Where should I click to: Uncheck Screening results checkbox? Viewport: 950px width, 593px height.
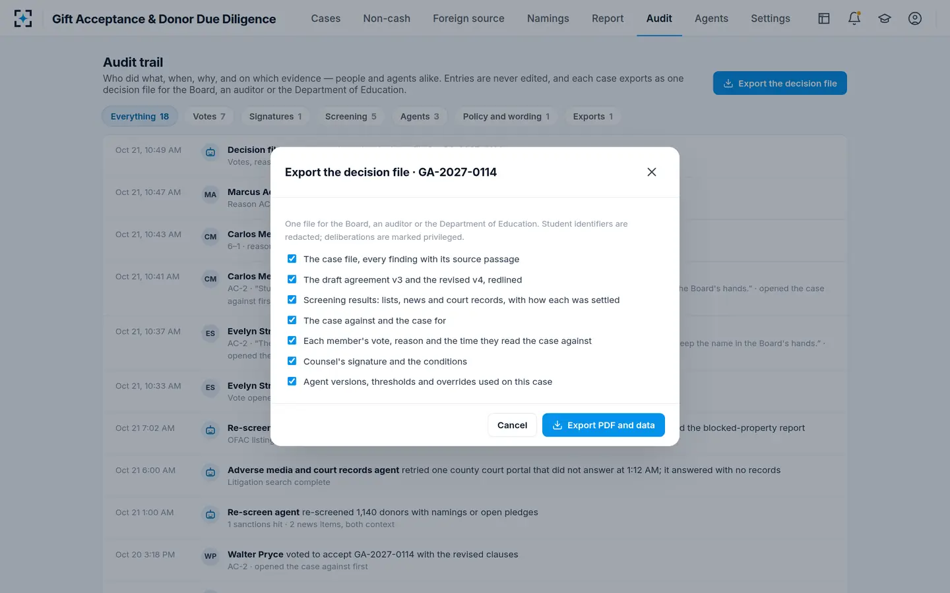click(292, 300)
